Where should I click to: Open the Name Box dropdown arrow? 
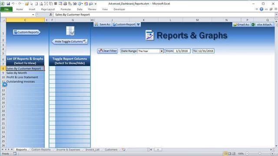pyautogui.click(x=33, y=15)
